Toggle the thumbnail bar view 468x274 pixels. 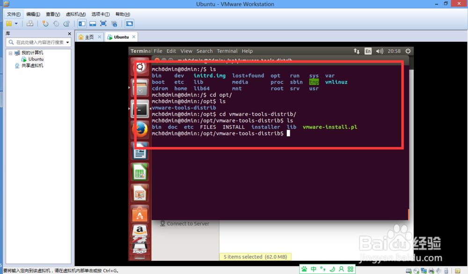coord(93,23)
